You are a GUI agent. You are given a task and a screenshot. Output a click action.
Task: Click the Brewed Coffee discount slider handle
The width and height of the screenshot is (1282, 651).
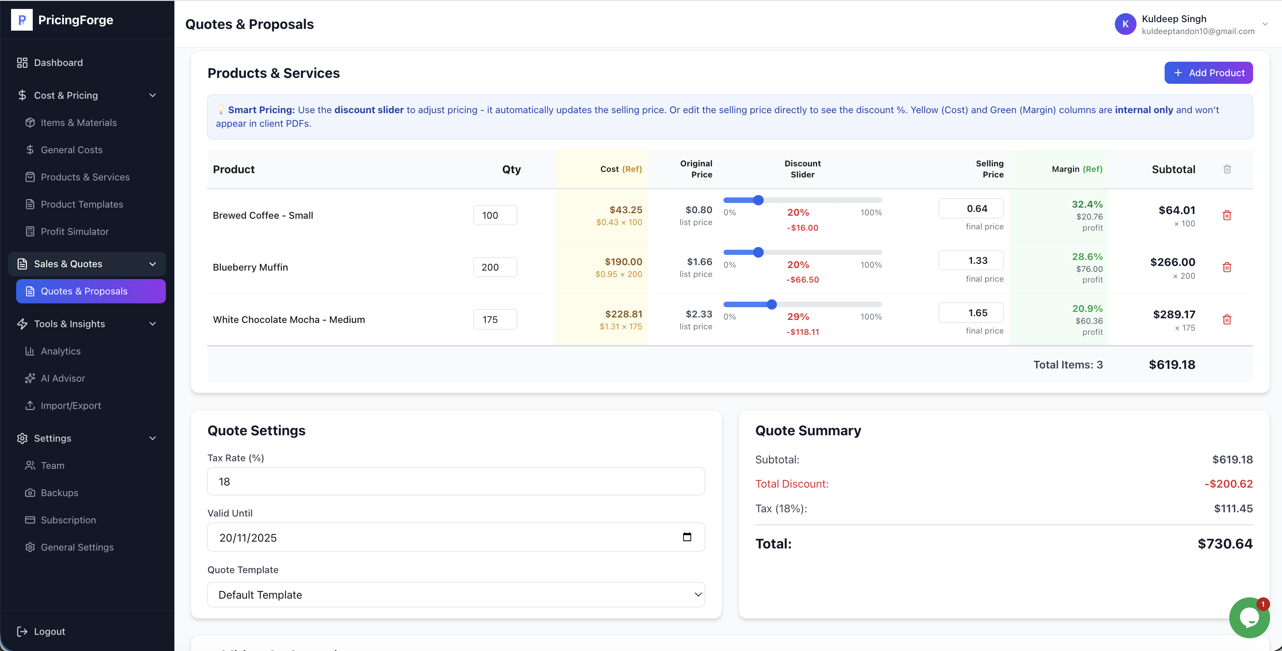(758, 200)
